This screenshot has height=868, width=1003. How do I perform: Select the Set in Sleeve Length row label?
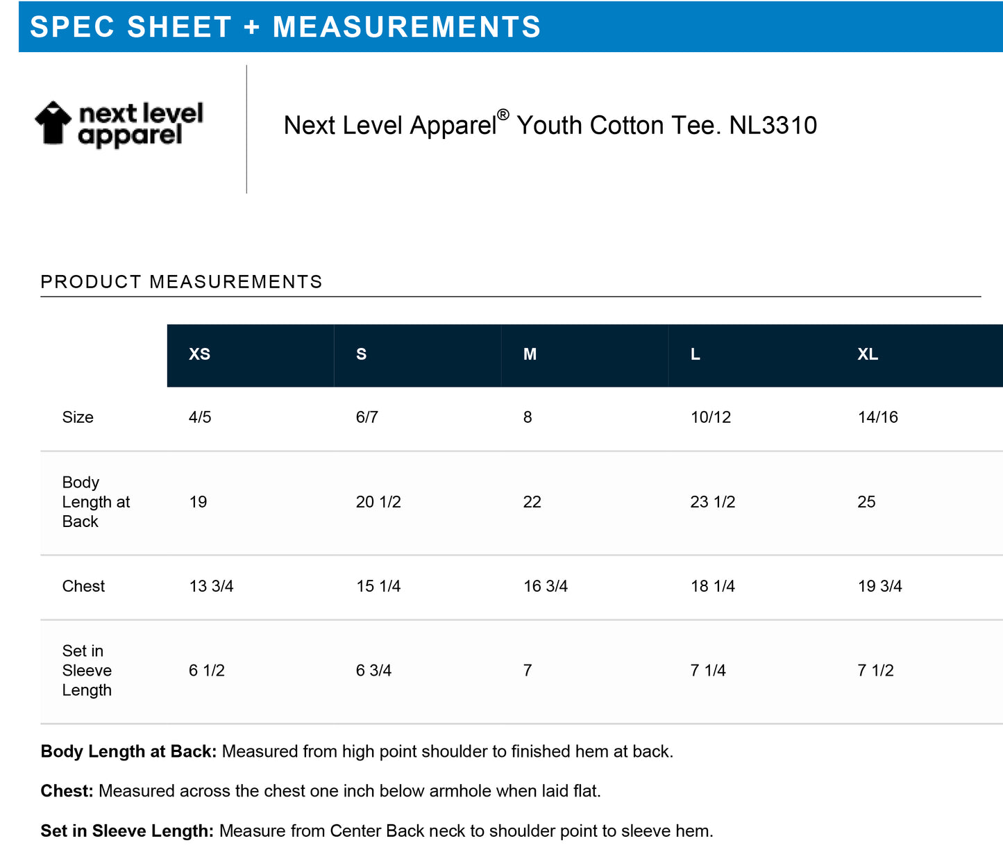(x=87, y=670)
